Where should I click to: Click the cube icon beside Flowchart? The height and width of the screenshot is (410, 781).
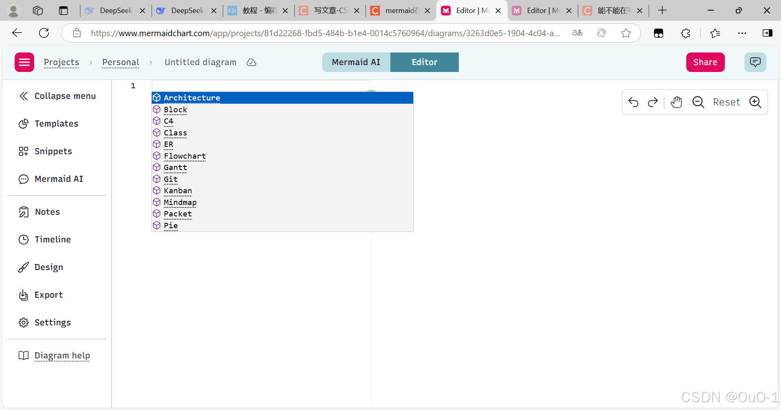[157, 156]
